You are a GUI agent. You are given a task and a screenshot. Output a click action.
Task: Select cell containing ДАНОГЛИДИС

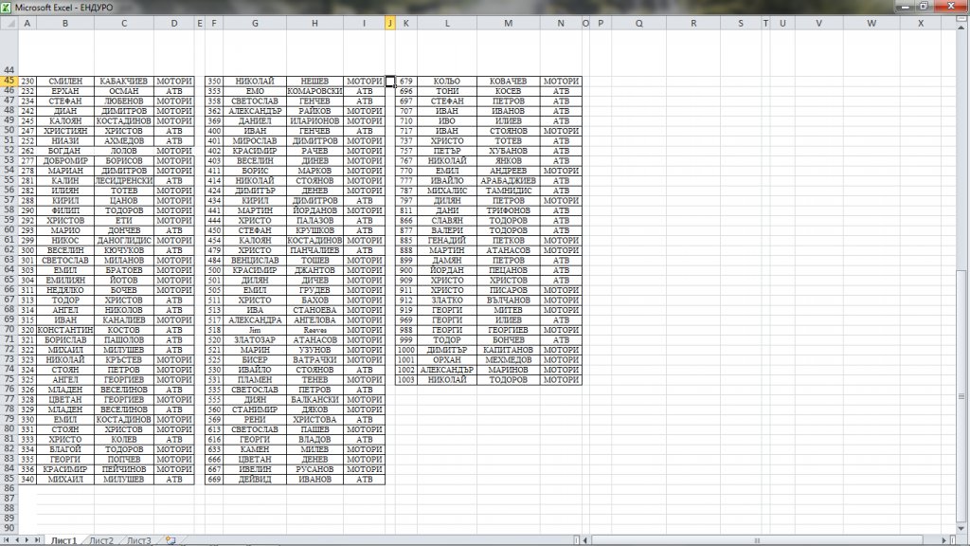(x=124, y=240)
